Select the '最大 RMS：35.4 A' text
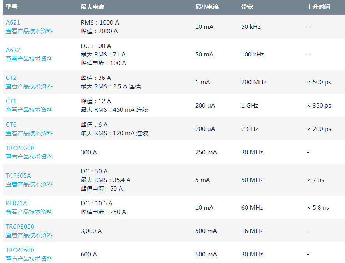345x263 pixels. point(106,180)
